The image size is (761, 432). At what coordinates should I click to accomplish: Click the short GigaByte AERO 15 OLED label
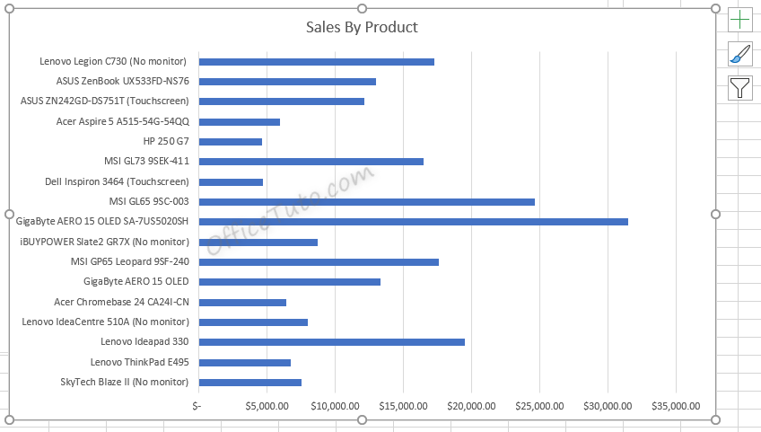click(x=136, y=281)
